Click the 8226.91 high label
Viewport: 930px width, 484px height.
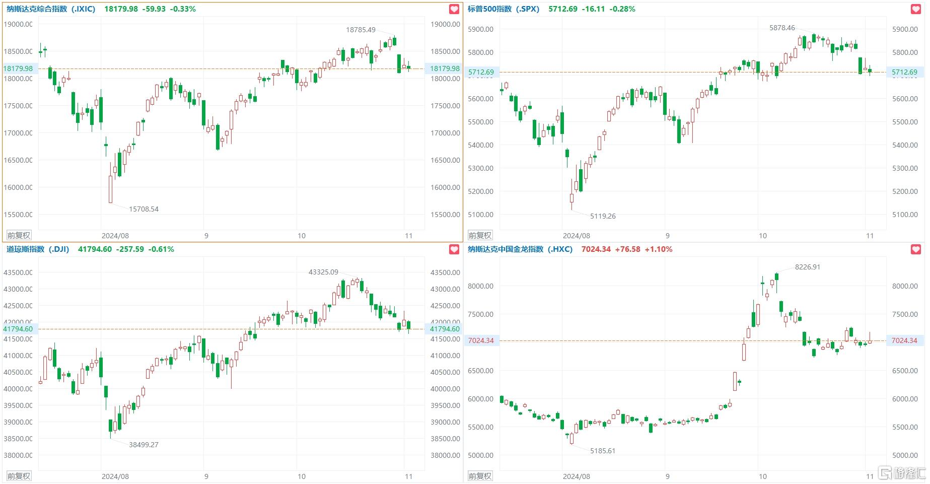[808, 267]
